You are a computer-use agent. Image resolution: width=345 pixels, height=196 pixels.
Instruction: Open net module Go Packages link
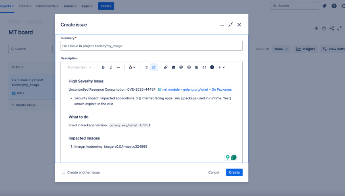tap(195, 89)
